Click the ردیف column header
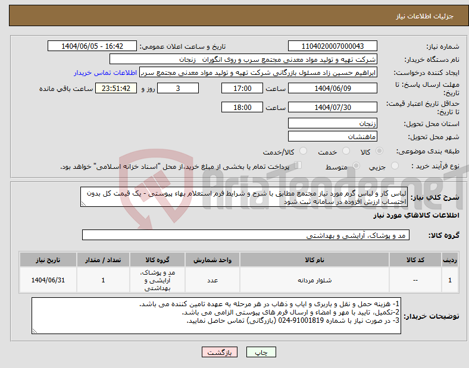469x368 pixels. pos(450,260)
